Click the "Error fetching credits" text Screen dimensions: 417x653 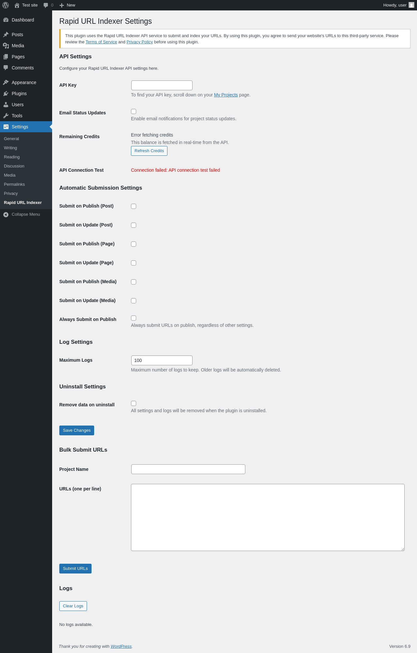coord(152,135)
